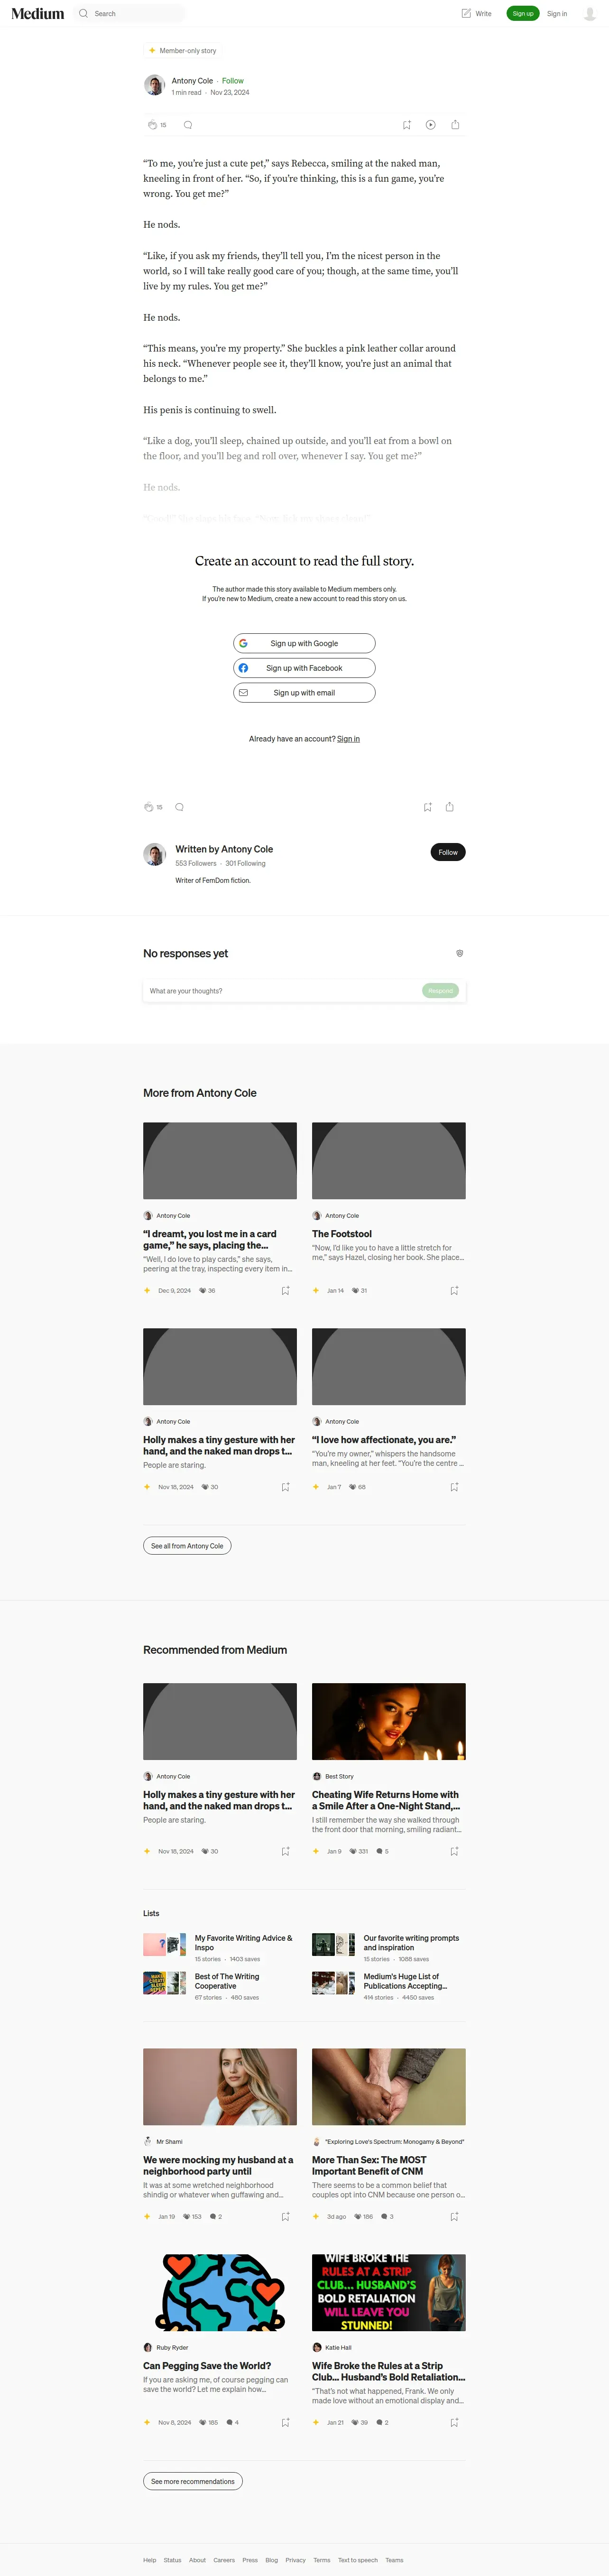Bookmark the Jan 7 story
This screenshot has width=609, height=2576.
click(x=454, y=1487)
